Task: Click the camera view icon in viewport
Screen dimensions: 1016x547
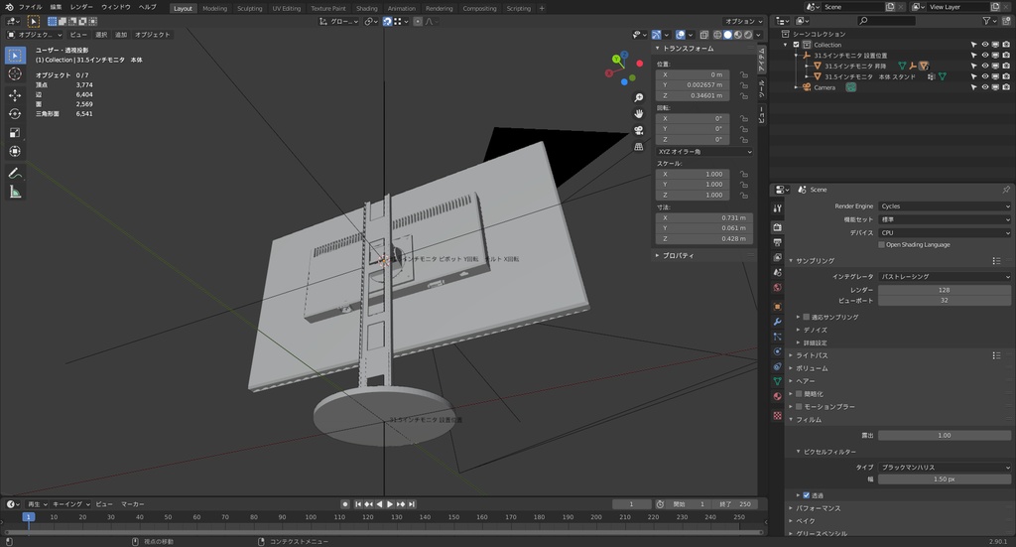Action: tap(639, 130)
